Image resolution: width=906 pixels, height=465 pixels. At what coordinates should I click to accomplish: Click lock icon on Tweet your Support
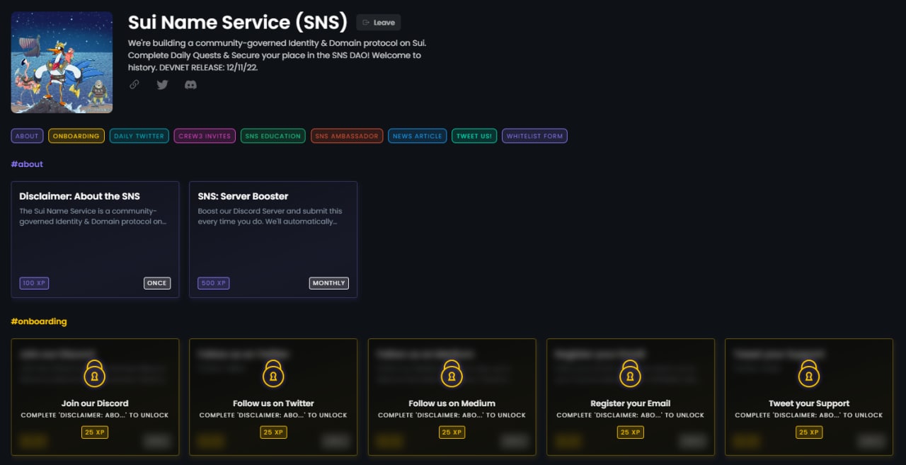pos(809,373)
